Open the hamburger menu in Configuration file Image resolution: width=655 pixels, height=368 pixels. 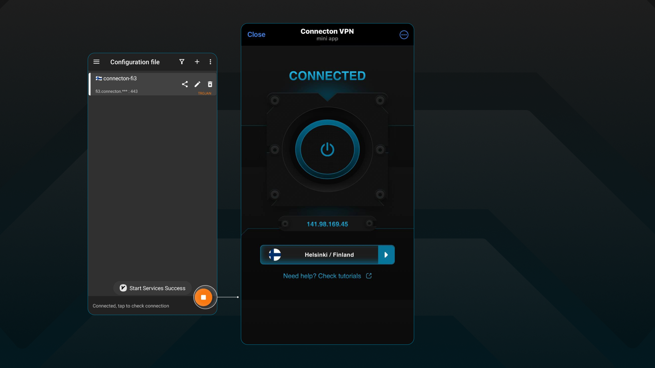[x=97, y=62]
